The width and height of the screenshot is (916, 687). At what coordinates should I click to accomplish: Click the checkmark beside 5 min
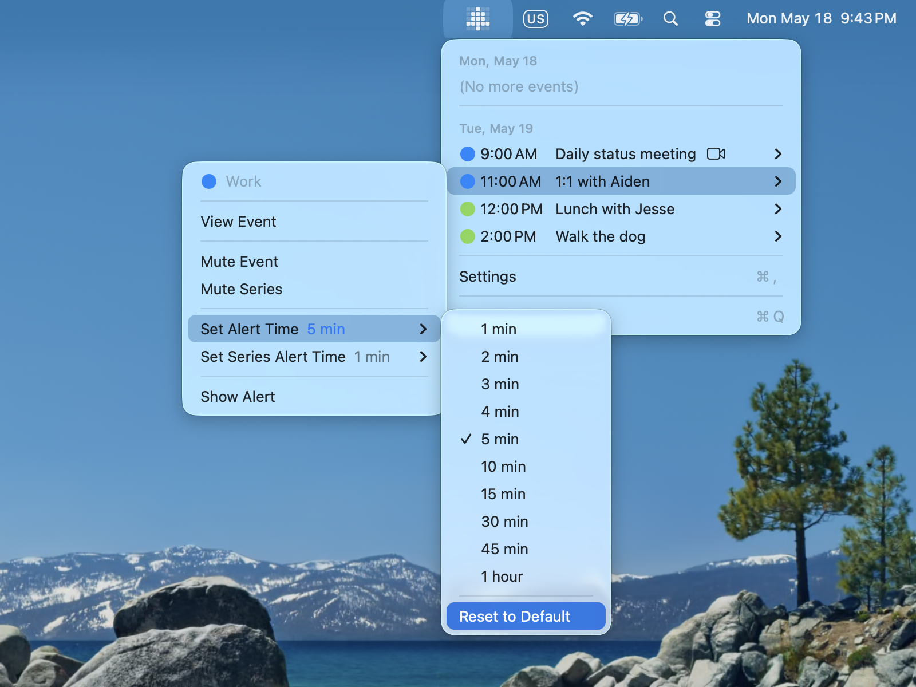[x=466, y=439]
